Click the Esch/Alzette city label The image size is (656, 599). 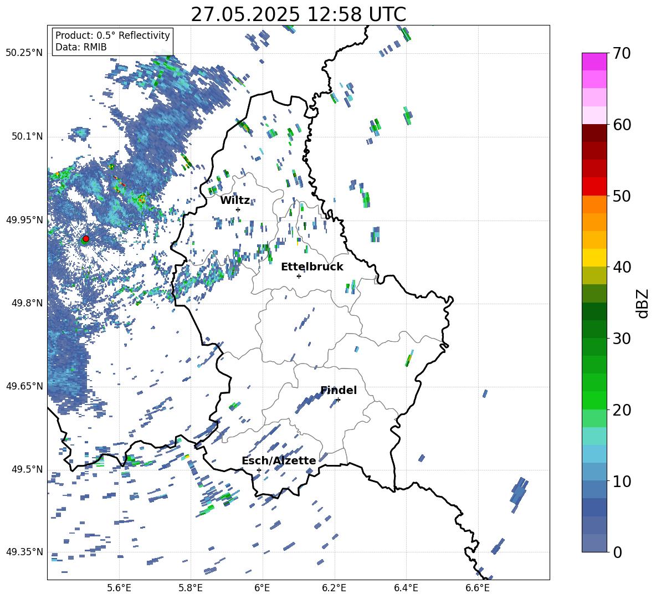tap(279, 460)
